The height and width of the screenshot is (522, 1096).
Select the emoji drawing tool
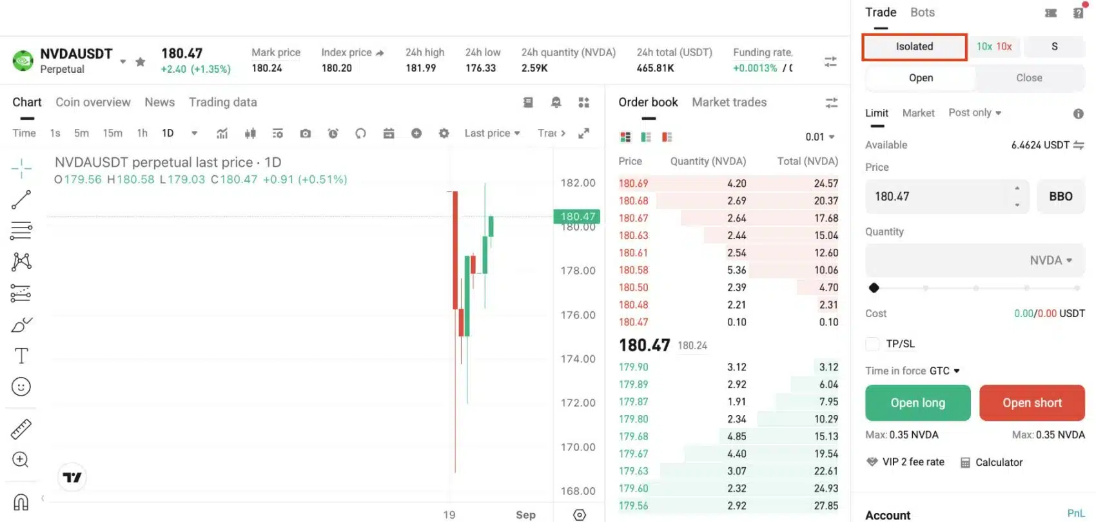coord(21,387)
